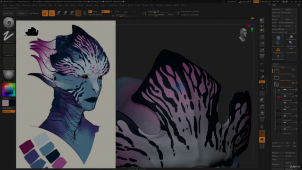Image resolution: width=302 pixels, height=170 pixels.
Task: Click the Actual size icon
Action: point(262,44)
